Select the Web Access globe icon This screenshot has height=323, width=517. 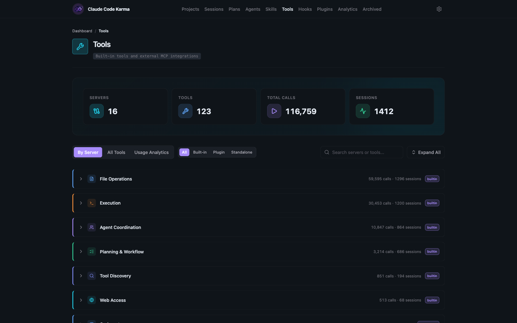pyautogui.click(x=92, y=300)
